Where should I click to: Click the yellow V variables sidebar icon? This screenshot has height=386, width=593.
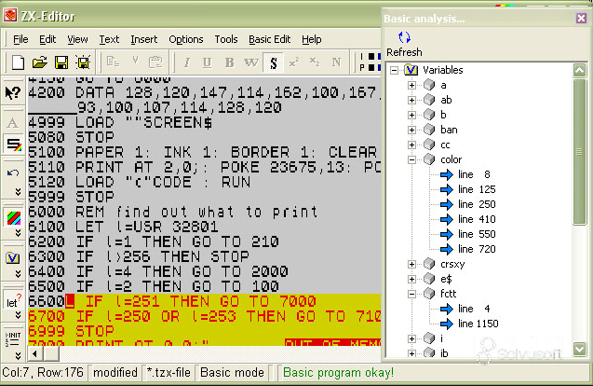click(12, 258)
